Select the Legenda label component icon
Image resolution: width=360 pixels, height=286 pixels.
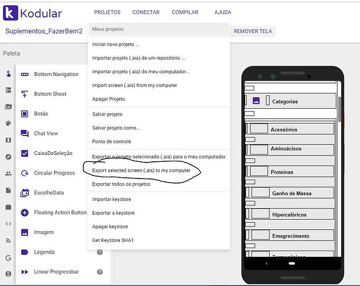click(x=25, y=252)
